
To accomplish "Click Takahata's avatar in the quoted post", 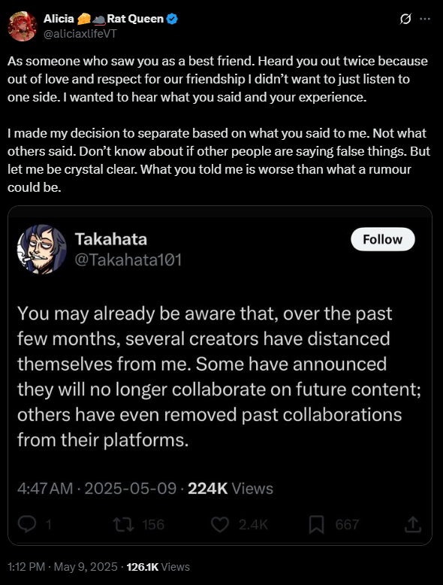I will [41, 249].
